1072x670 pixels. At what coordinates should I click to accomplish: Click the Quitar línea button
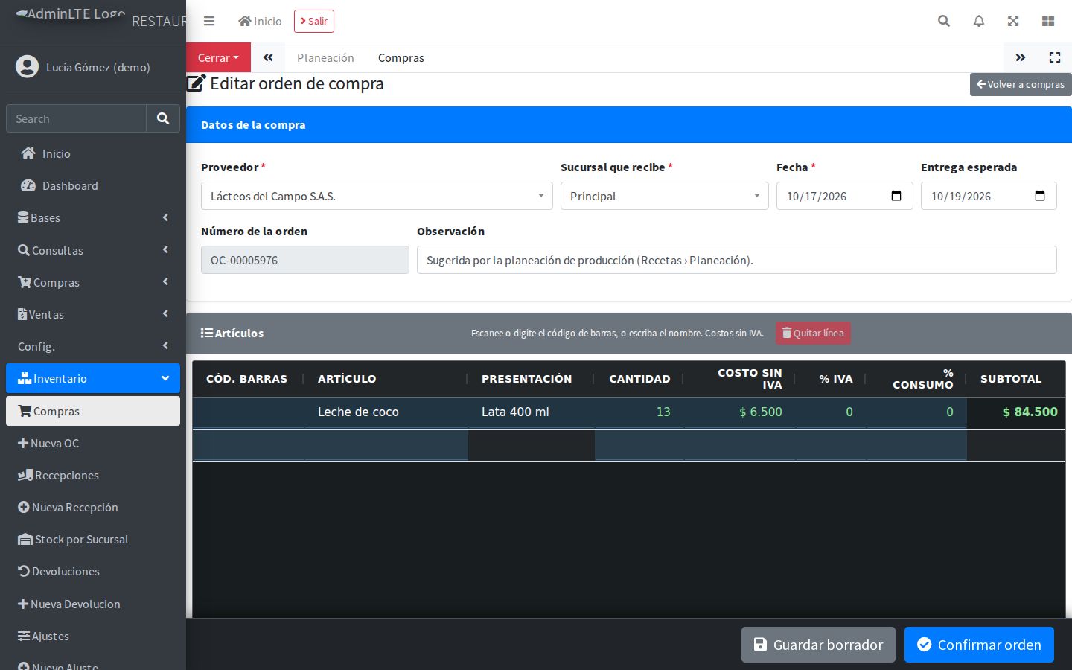(813, 333)
